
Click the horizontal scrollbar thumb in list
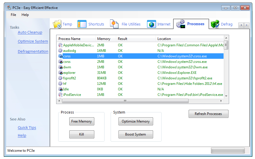[125, 101]
